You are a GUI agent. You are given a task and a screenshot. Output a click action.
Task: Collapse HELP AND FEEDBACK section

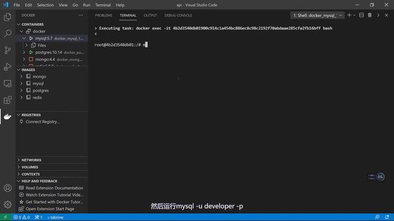coord(18,181)
